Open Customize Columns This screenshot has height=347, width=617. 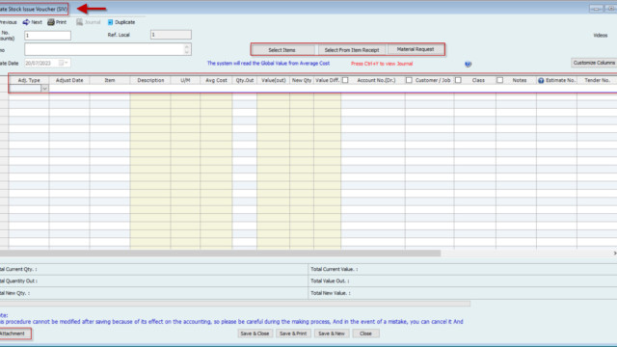pos(594,63)
